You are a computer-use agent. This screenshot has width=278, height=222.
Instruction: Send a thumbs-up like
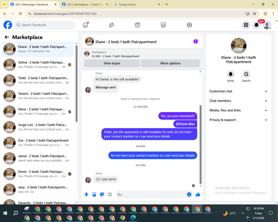coord(198,194)
